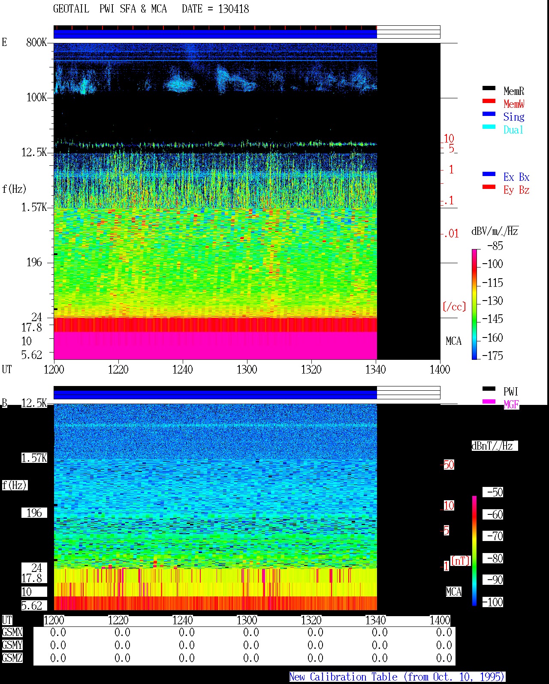Viewport: 549px width, 684px height.
Task: Click the 1340 UT label under magnetic spectrogram
Action: click(x=376, y=620)
